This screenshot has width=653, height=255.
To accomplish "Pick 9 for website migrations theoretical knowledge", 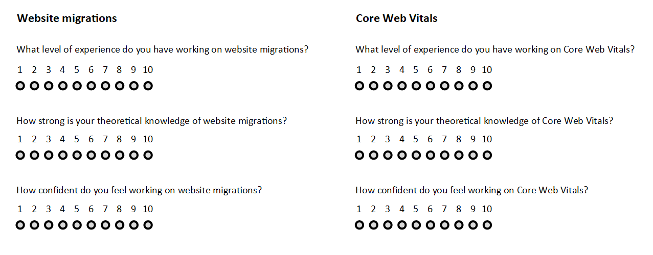I will 133,156.
